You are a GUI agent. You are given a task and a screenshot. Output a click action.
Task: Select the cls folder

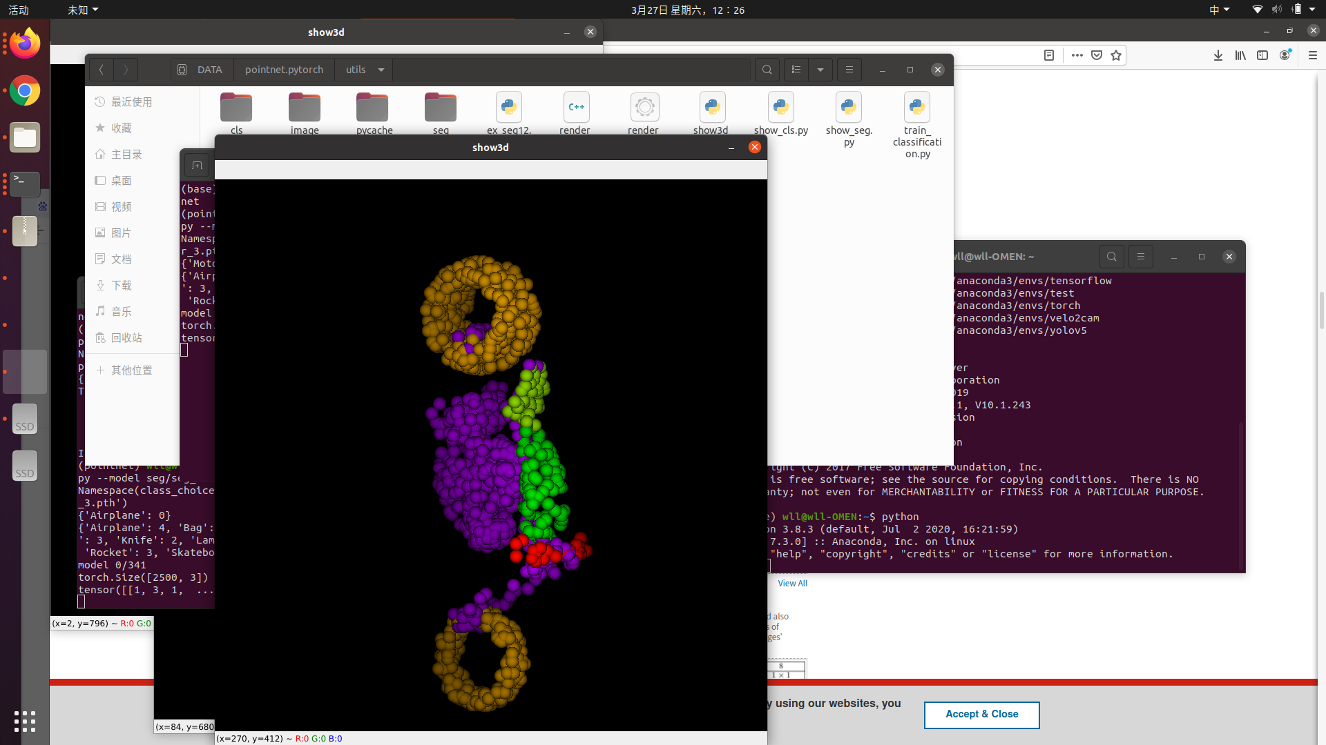coord(236,112)
